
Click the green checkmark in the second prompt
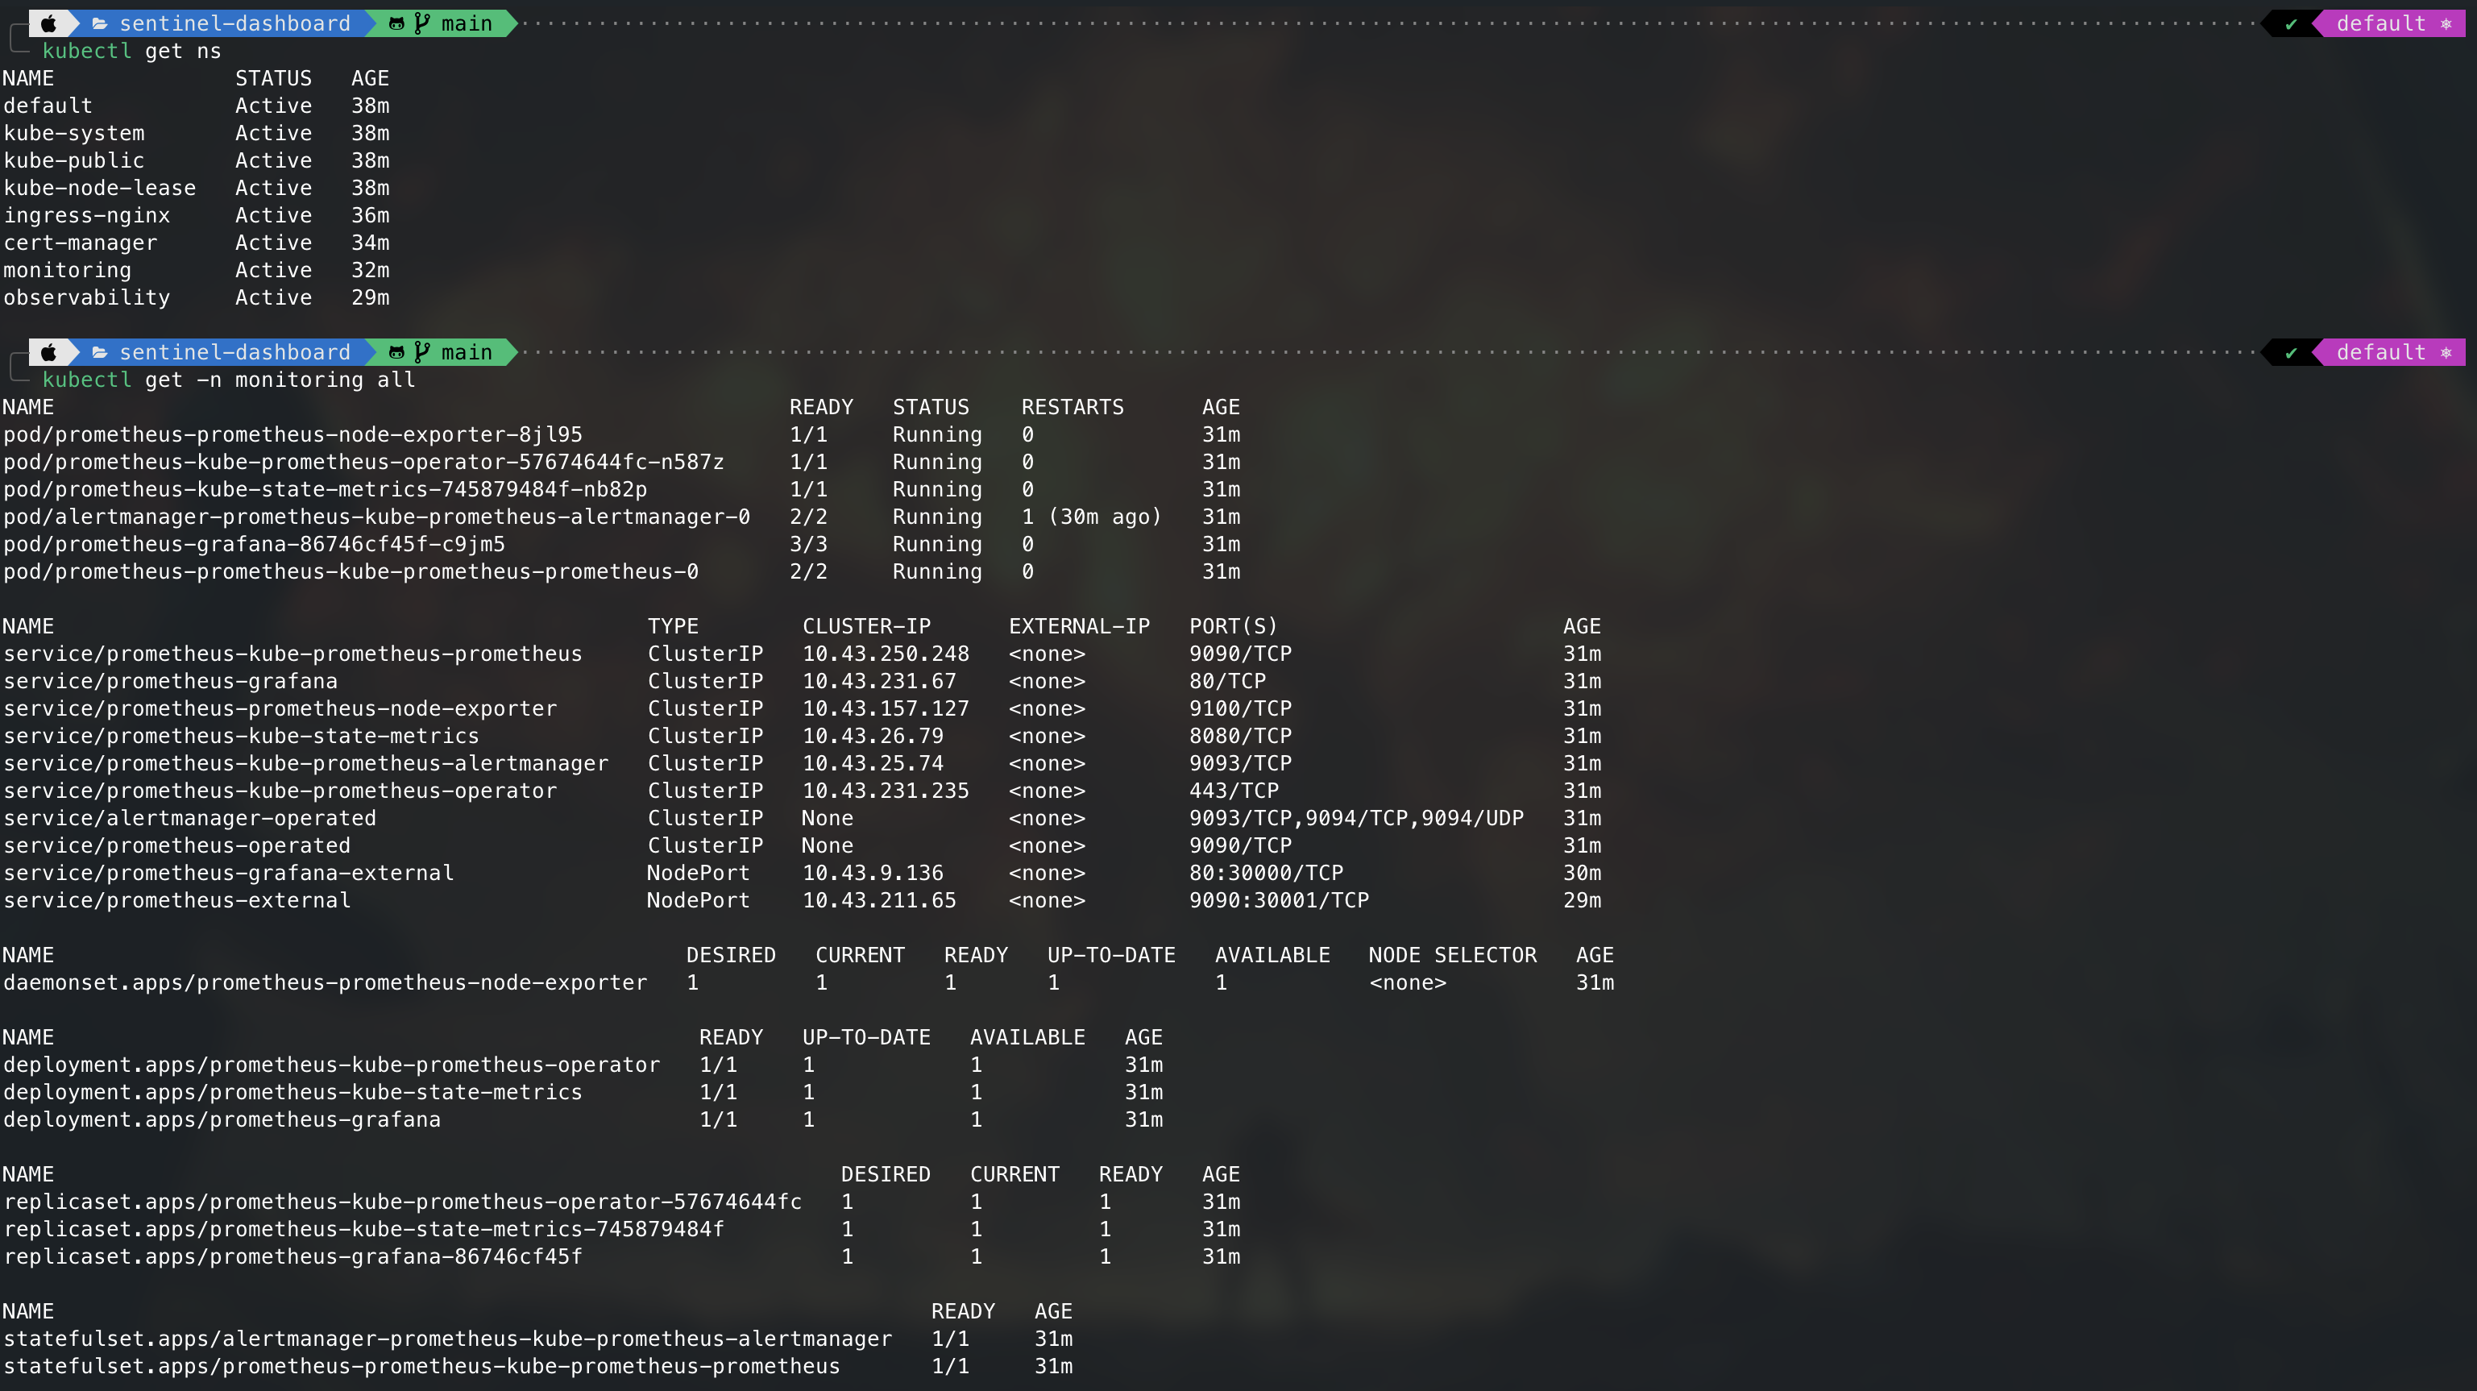(x=2292, y=352)
